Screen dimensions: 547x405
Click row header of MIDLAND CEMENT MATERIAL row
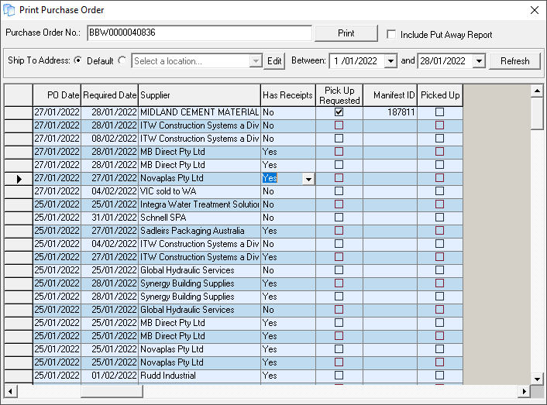tap(19, 112)
